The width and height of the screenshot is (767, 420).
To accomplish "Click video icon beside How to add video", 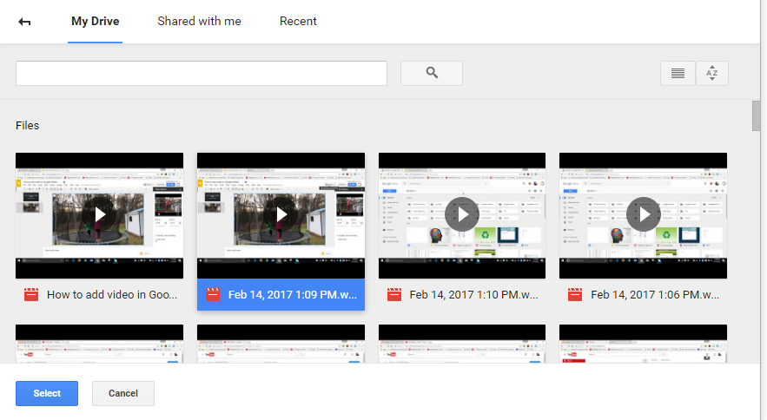I will (x=31, y=295).
